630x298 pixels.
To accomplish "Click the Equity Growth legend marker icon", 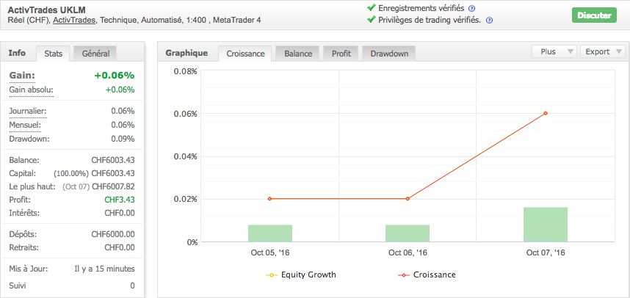I will tap(270, 275).
